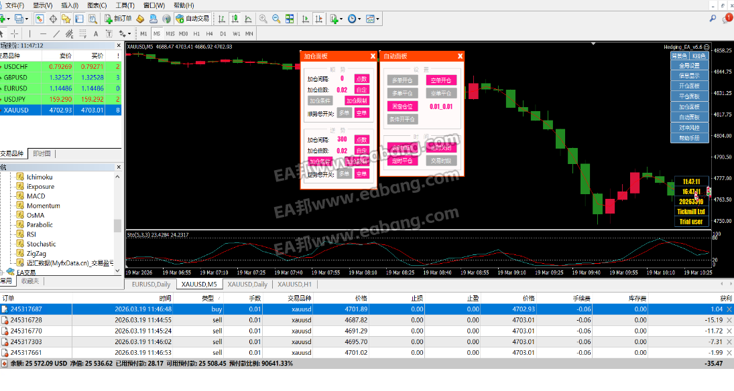Open the 图表(C) menu

97,5
